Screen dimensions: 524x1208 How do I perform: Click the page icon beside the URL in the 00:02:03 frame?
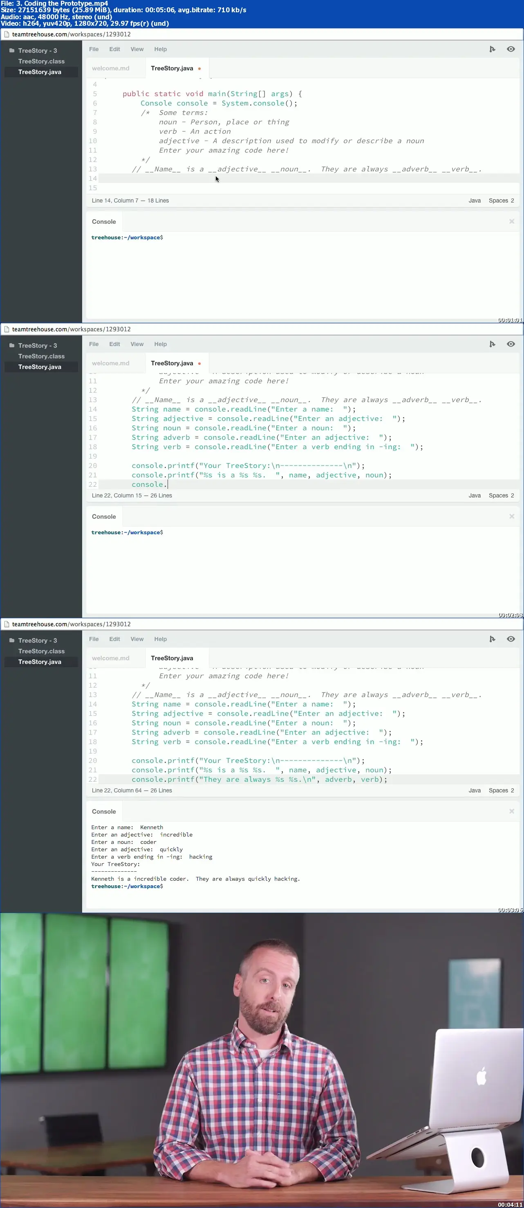[7, 329]
